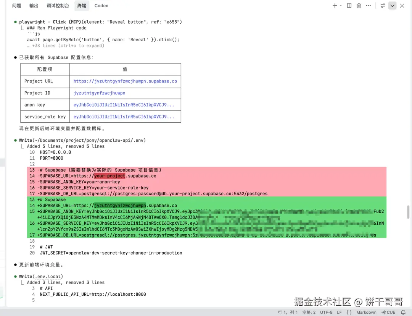Click the '已获取所有 Supabase 配置信息' message
The width and height of the screenshot is (412, 316).
tap(56, 57)
